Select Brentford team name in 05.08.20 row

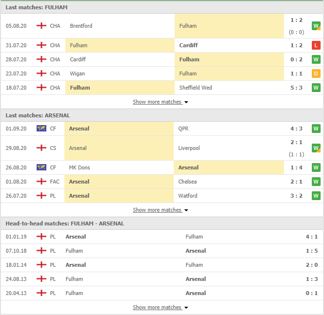81,26
